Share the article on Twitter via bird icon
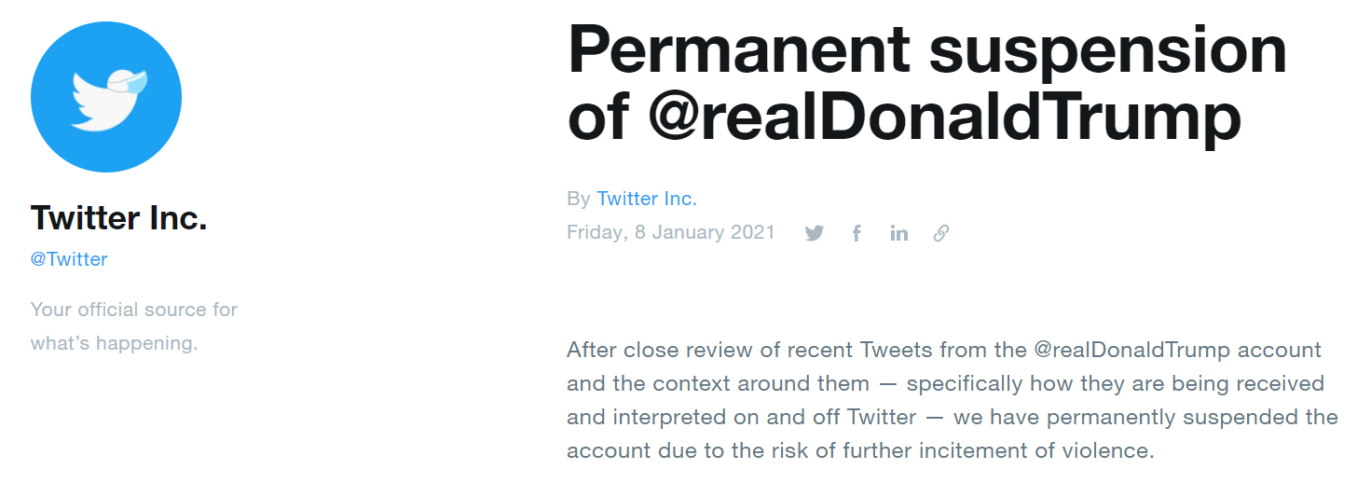Image resolution: width=1357 pixels, height=497 pixels. pos(815,233)
